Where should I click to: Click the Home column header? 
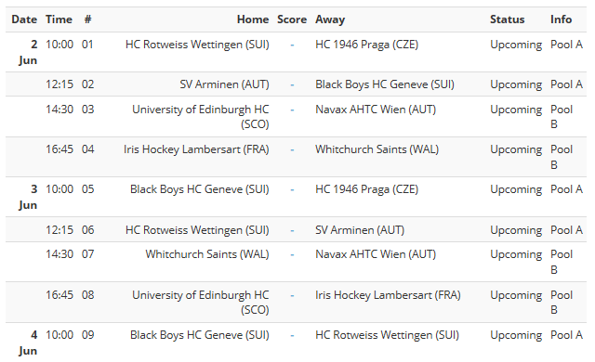(x=253, y=19)
